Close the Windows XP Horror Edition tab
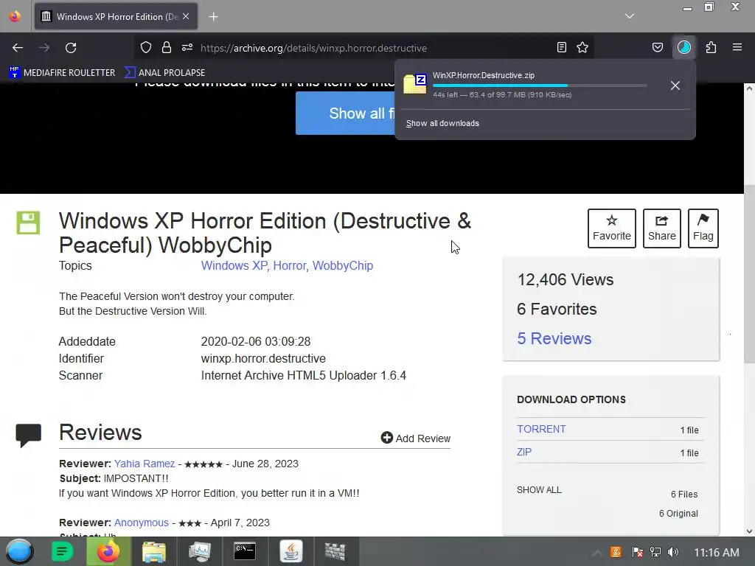This screenshot has height=566, width=755. (x=186, y=16)
